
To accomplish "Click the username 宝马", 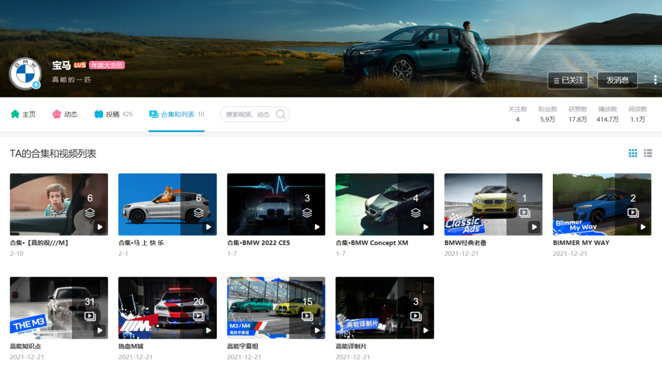I will click(61, 65).
